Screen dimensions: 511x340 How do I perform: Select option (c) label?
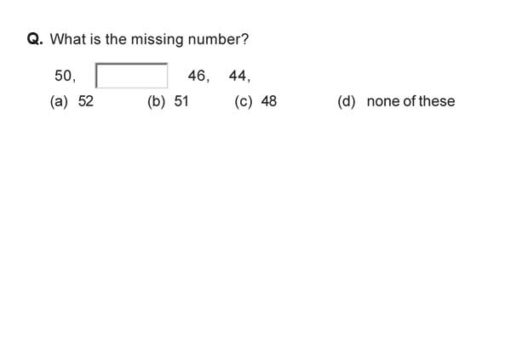[x=244, y=101]
